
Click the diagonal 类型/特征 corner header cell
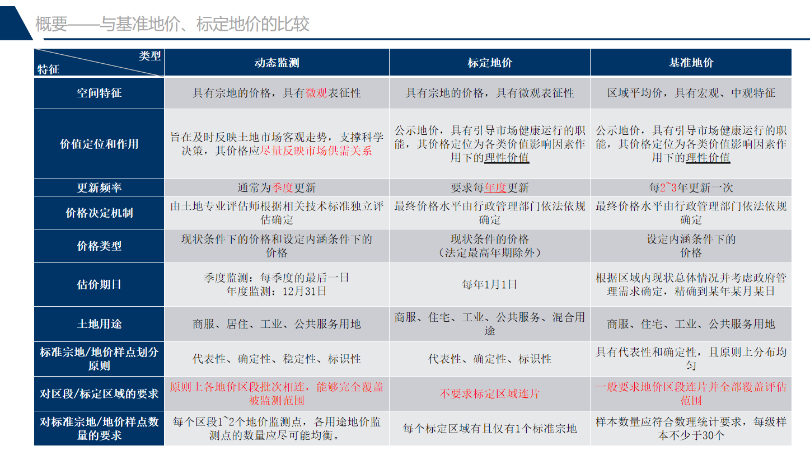(99, 62)
